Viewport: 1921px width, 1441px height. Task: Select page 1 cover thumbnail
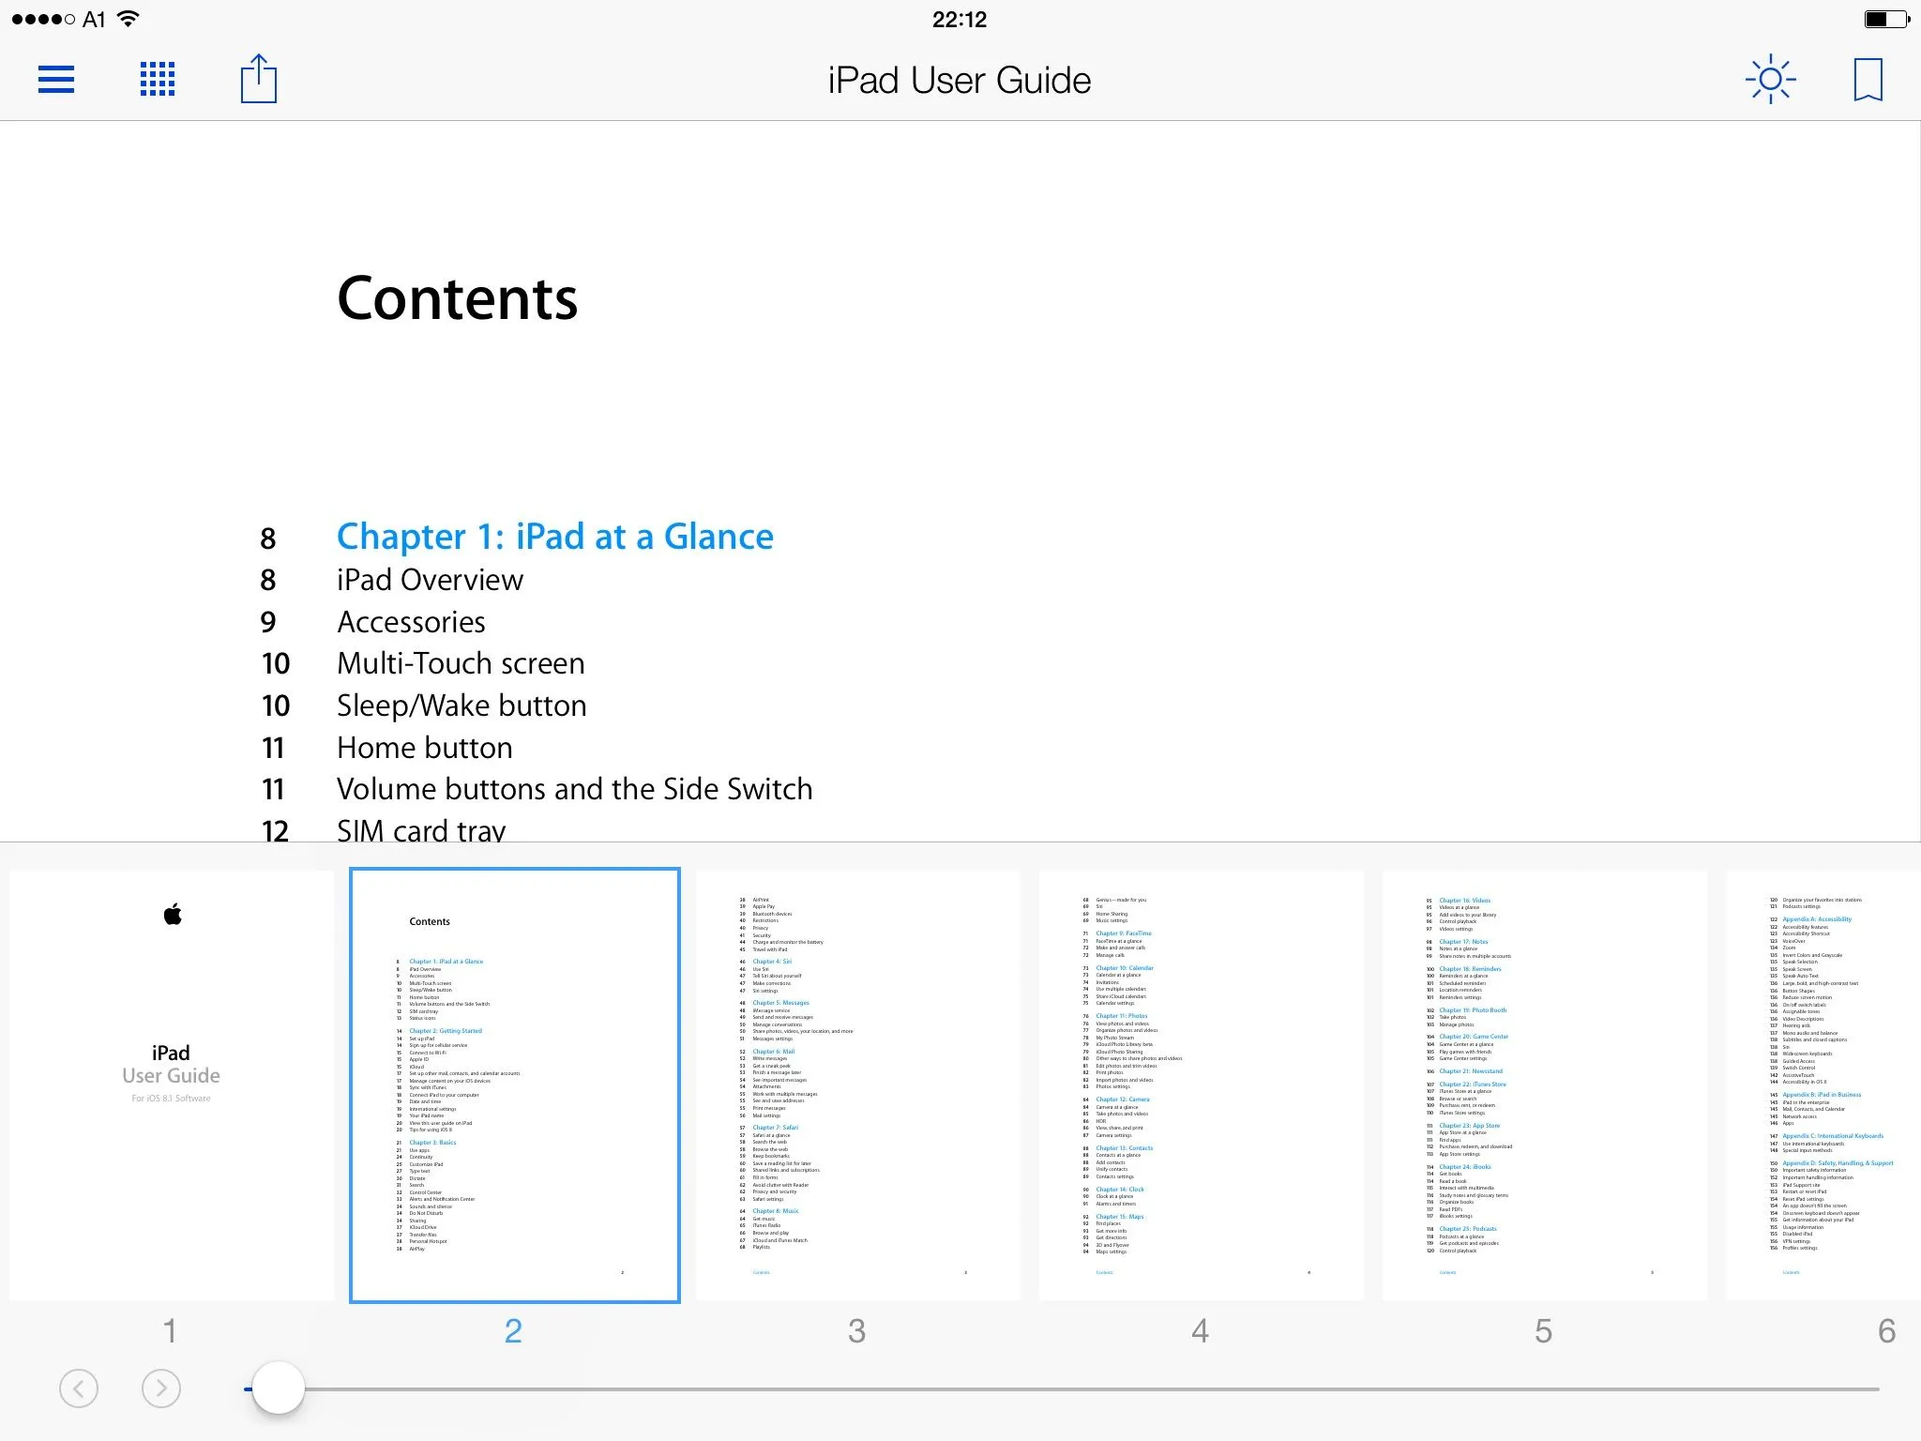[x=172, y=1085]
